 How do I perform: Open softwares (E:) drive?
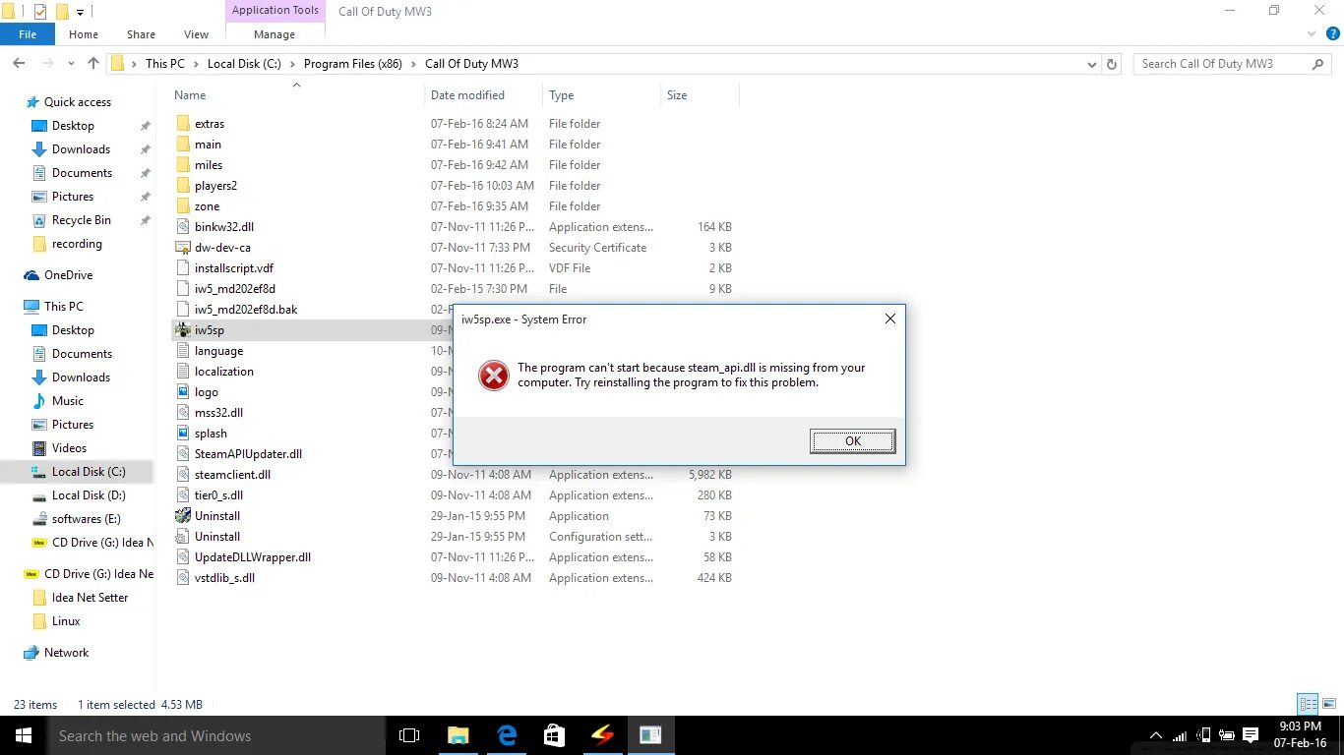(x=87, y=519)
